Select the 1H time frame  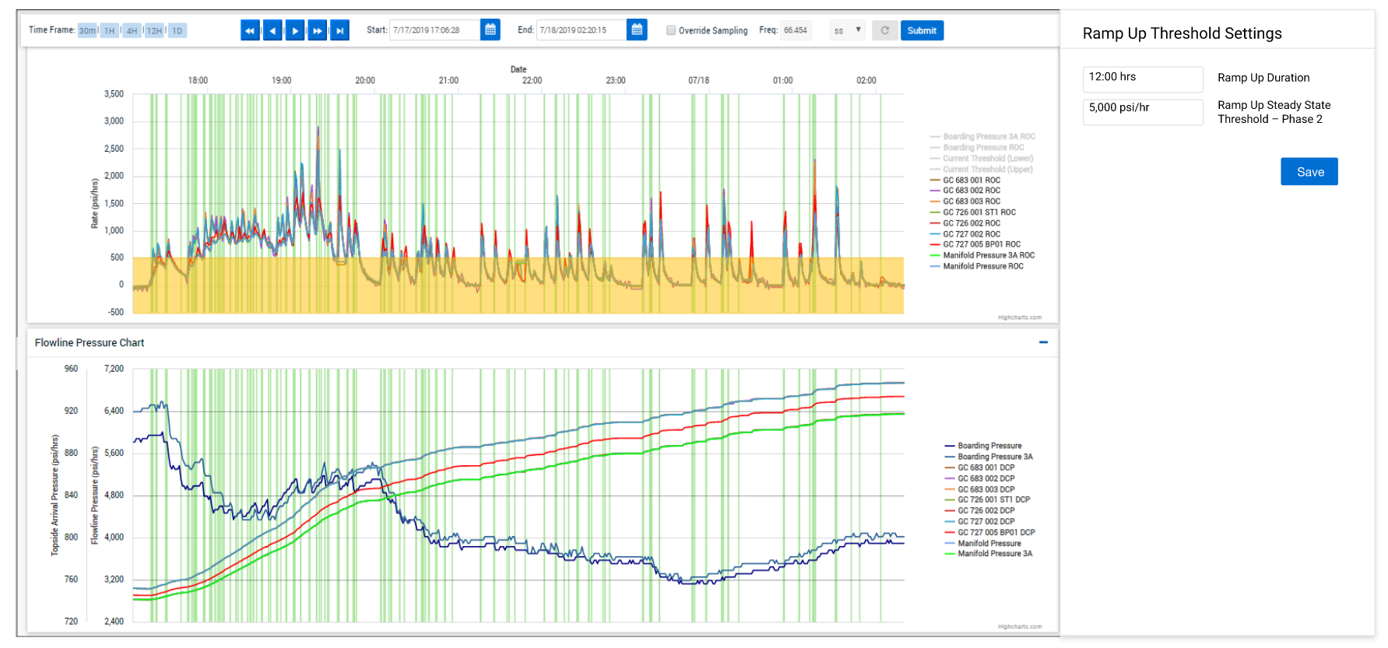tap(110, 31)
